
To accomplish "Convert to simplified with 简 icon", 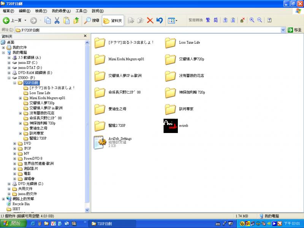I will pos(215,20).
